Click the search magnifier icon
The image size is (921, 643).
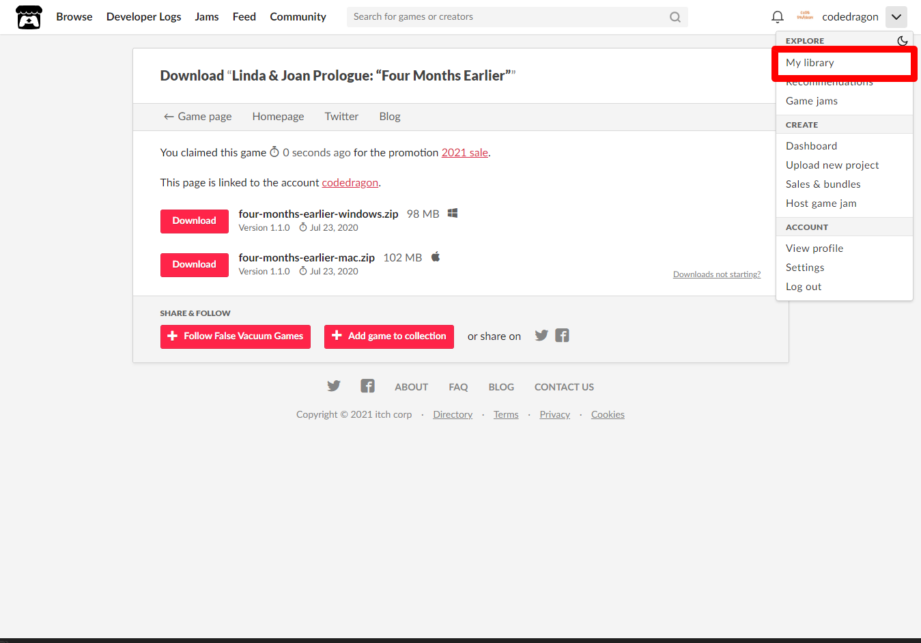coord(675,17)
